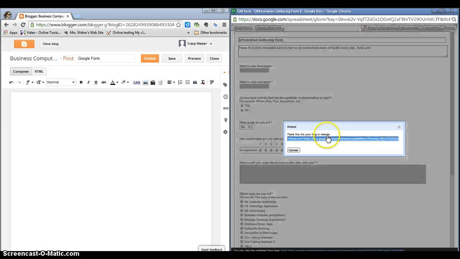Check the Introduction to Web Design checkbox

tap(242, 233)
